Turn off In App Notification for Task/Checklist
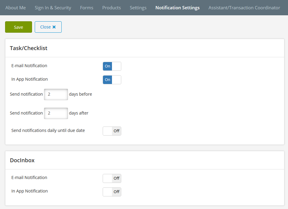The height and width of the screenshot is (209, 288). coord(112,79)
